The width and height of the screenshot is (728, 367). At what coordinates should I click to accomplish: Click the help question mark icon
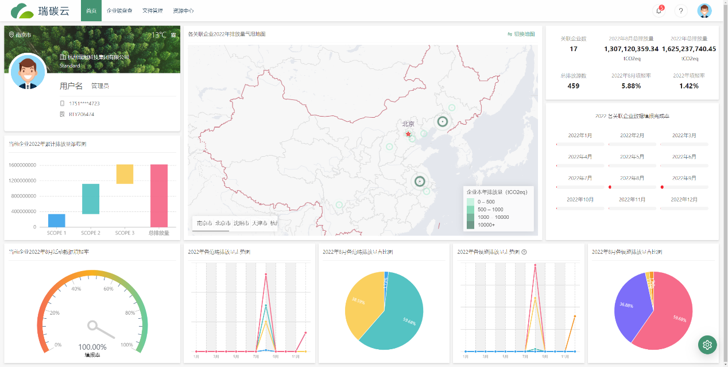pyautogui.click(x=681, y=11)
